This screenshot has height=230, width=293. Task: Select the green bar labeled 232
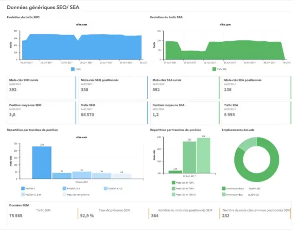[189, 157]
